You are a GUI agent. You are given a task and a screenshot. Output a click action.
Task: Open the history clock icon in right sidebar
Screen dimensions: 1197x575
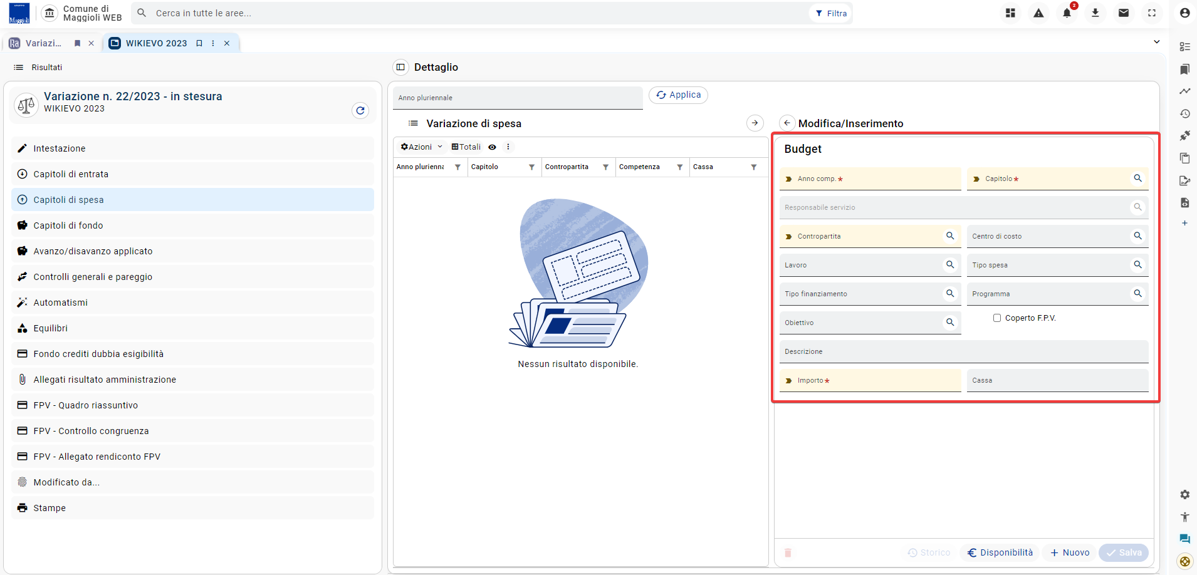[1184, 113]
